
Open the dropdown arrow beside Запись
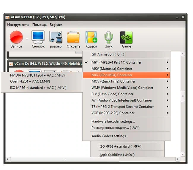[x=27, y=39]
